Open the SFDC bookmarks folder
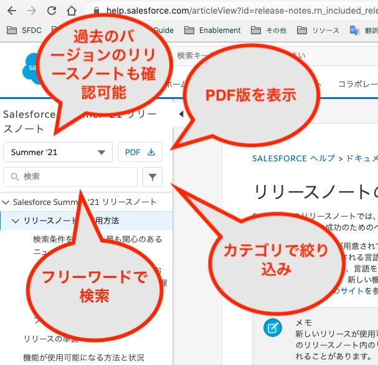This screenshot has width=378, height=365. [24, 31]
